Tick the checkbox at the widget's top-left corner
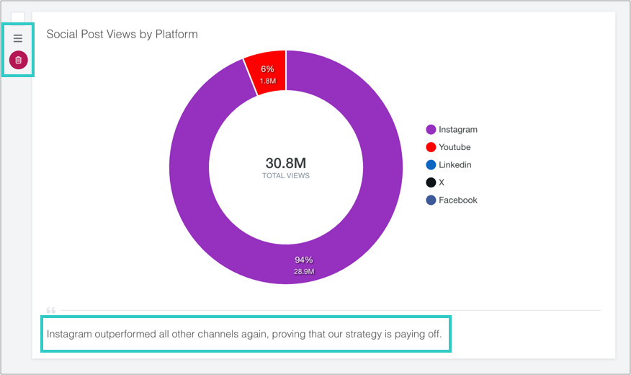The width and height of the screenshot is (631, 375). coord(18,18)
